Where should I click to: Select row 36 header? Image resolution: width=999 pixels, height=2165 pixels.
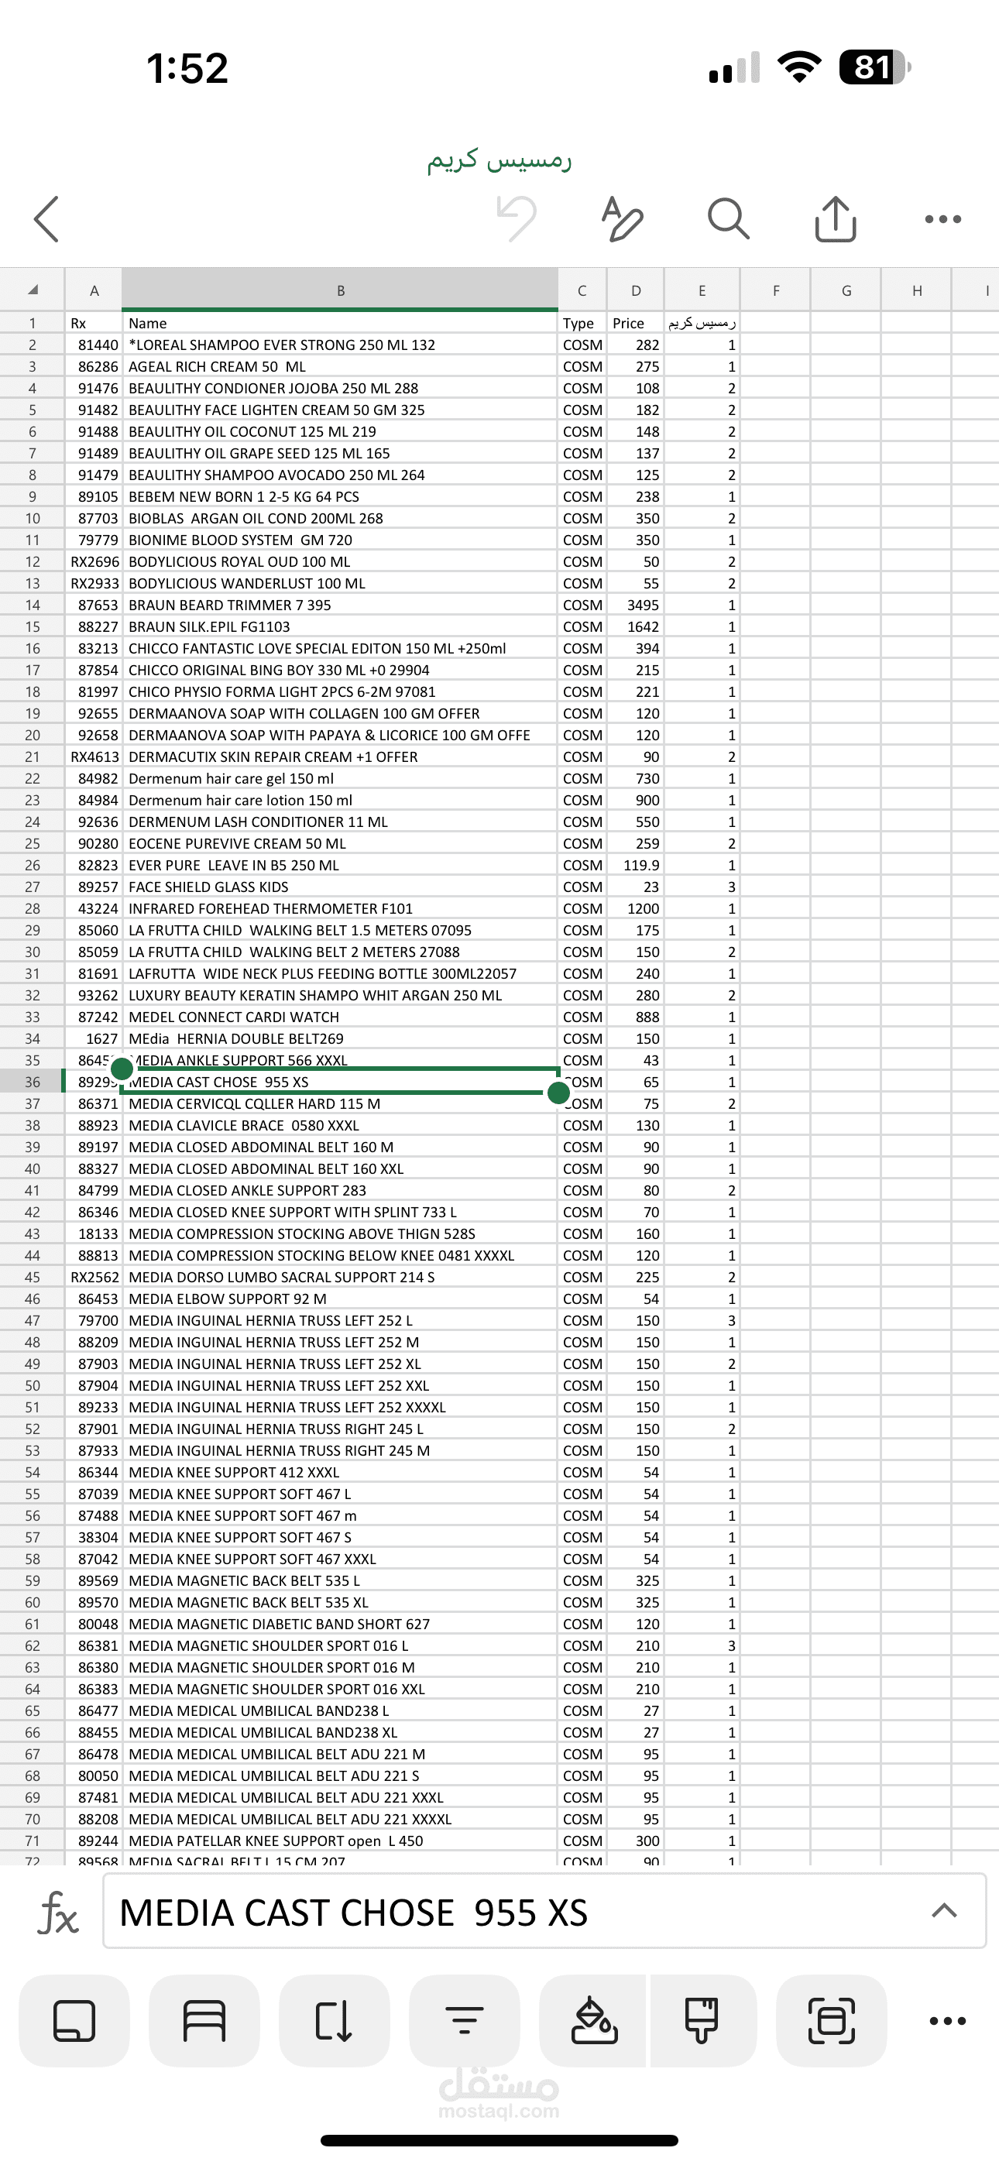click(x=32, y=1082)
